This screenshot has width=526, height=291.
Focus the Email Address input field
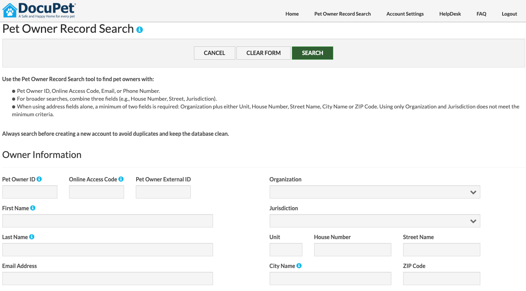[108, 279]
